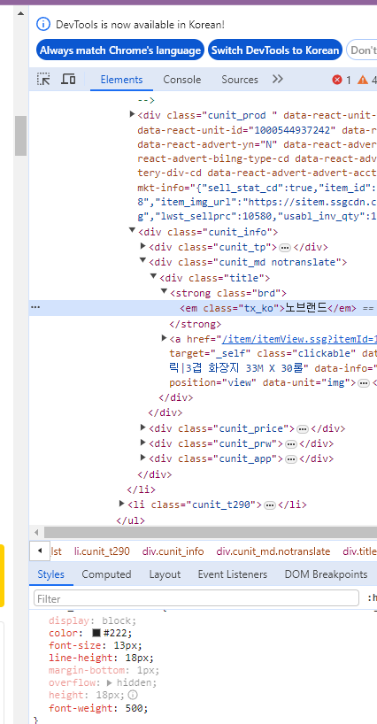The height and width of the screenshot is (724, 377).
Task: Click the page vertical scrollbar thumb
Action: (x=20, y=135)
